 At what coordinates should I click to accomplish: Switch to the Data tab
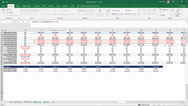(44, 6)
